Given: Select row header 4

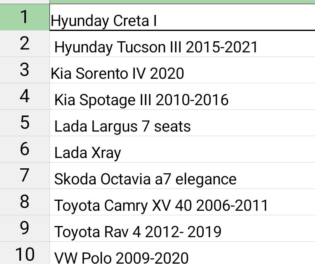Looking at the screenshot, I should pyautogui.click(x=25, y=96).
